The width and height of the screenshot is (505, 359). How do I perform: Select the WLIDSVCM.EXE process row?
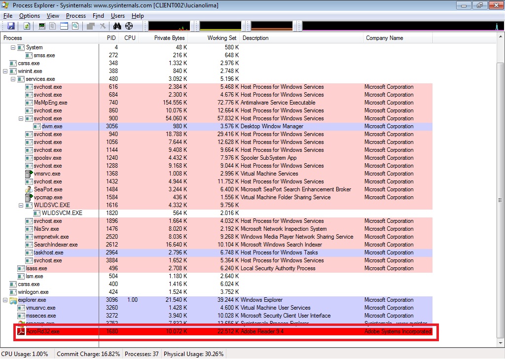[216, 213]
